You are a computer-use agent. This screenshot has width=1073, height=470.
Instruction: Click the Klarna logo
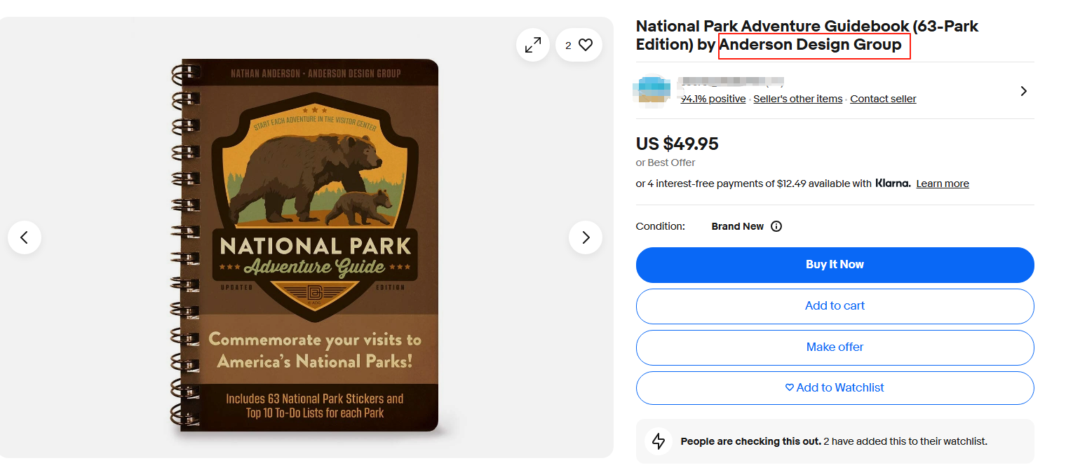(x=893, y=184)
